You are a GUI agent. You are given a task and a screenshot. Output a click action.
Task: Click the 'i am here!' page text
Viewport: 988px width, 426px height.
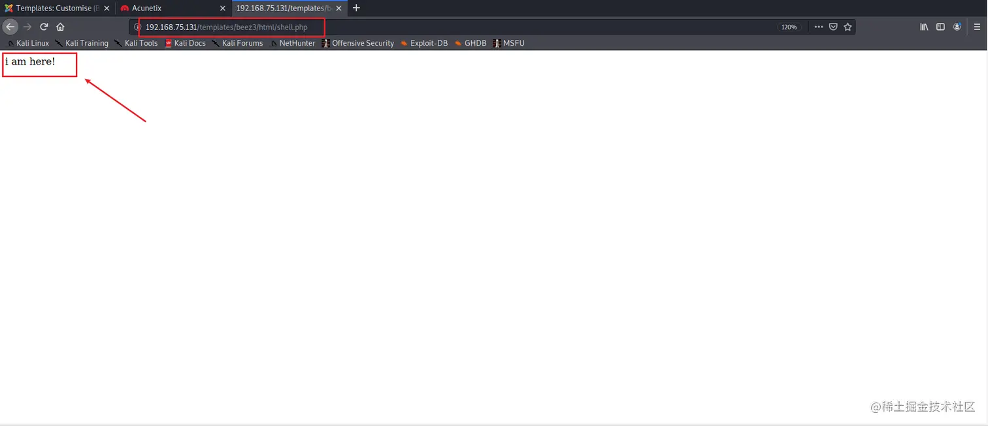coord(30,62)
